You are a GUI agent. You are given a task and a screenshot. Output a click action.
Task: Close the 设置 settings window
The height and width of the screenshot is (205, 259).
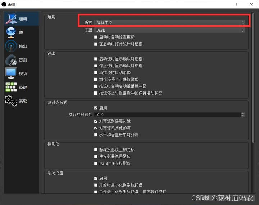[251, 4]
